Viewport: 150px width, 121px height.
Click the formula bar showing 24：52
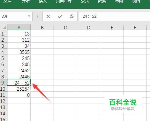[x=115, y=16]
